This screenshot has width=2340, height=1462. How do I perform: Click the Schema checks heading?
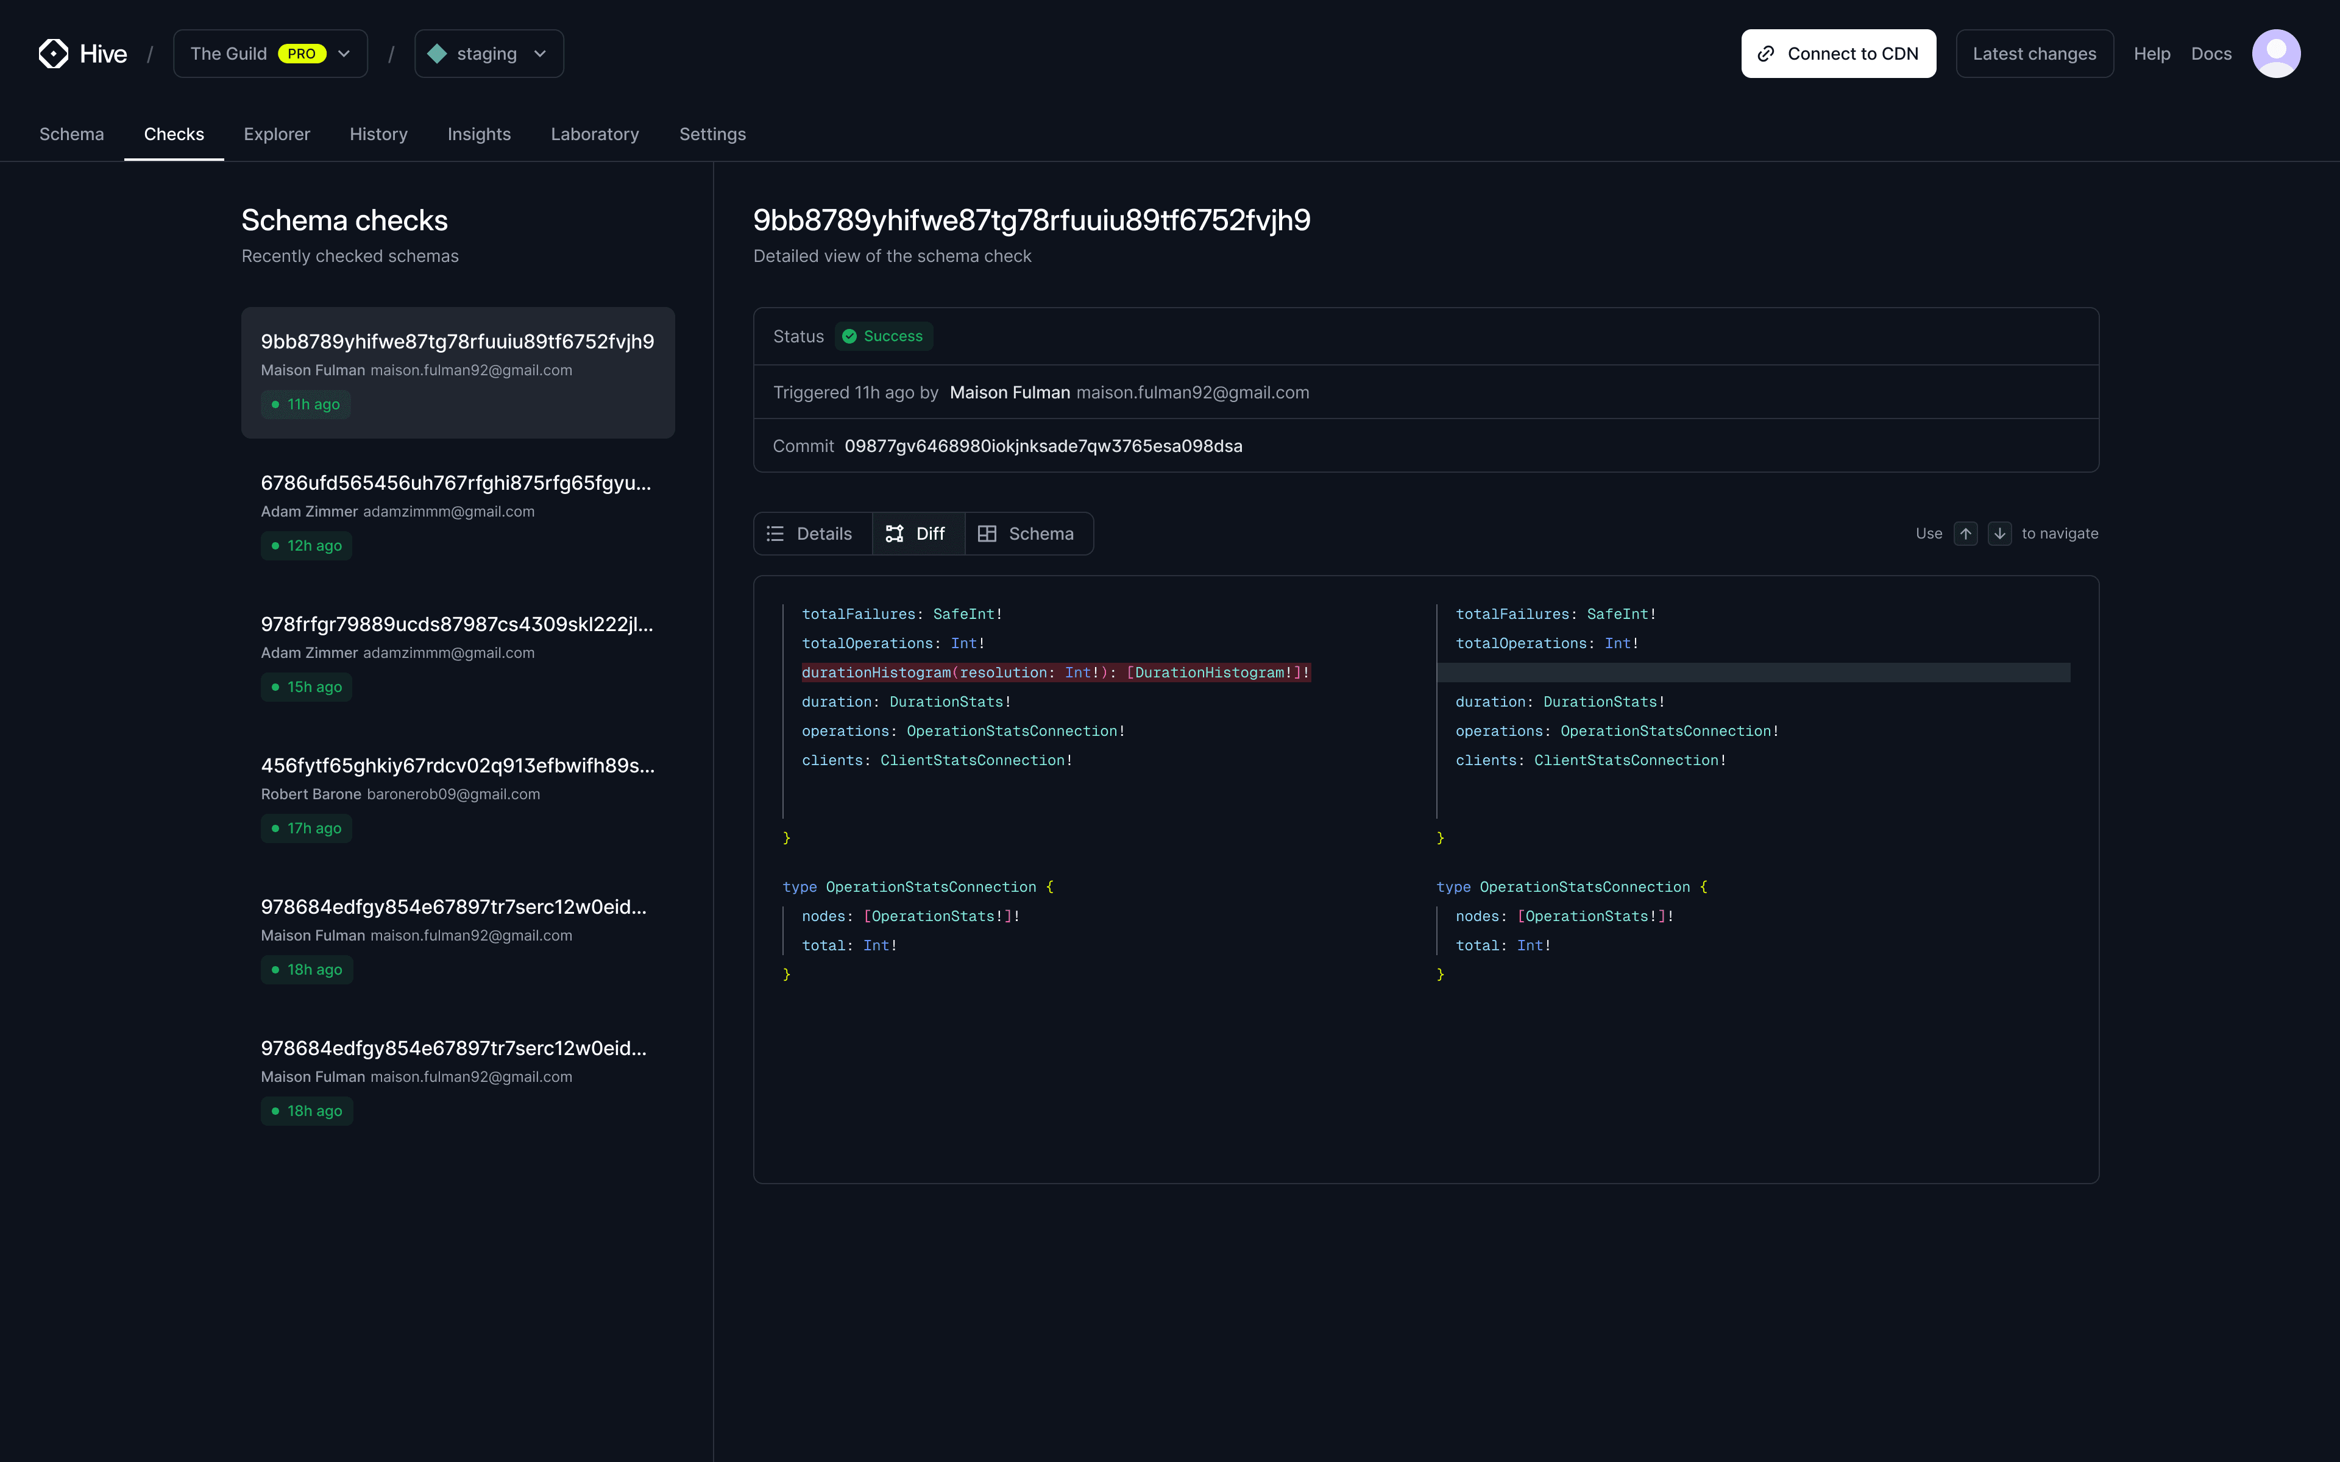[x=344, y=221]
